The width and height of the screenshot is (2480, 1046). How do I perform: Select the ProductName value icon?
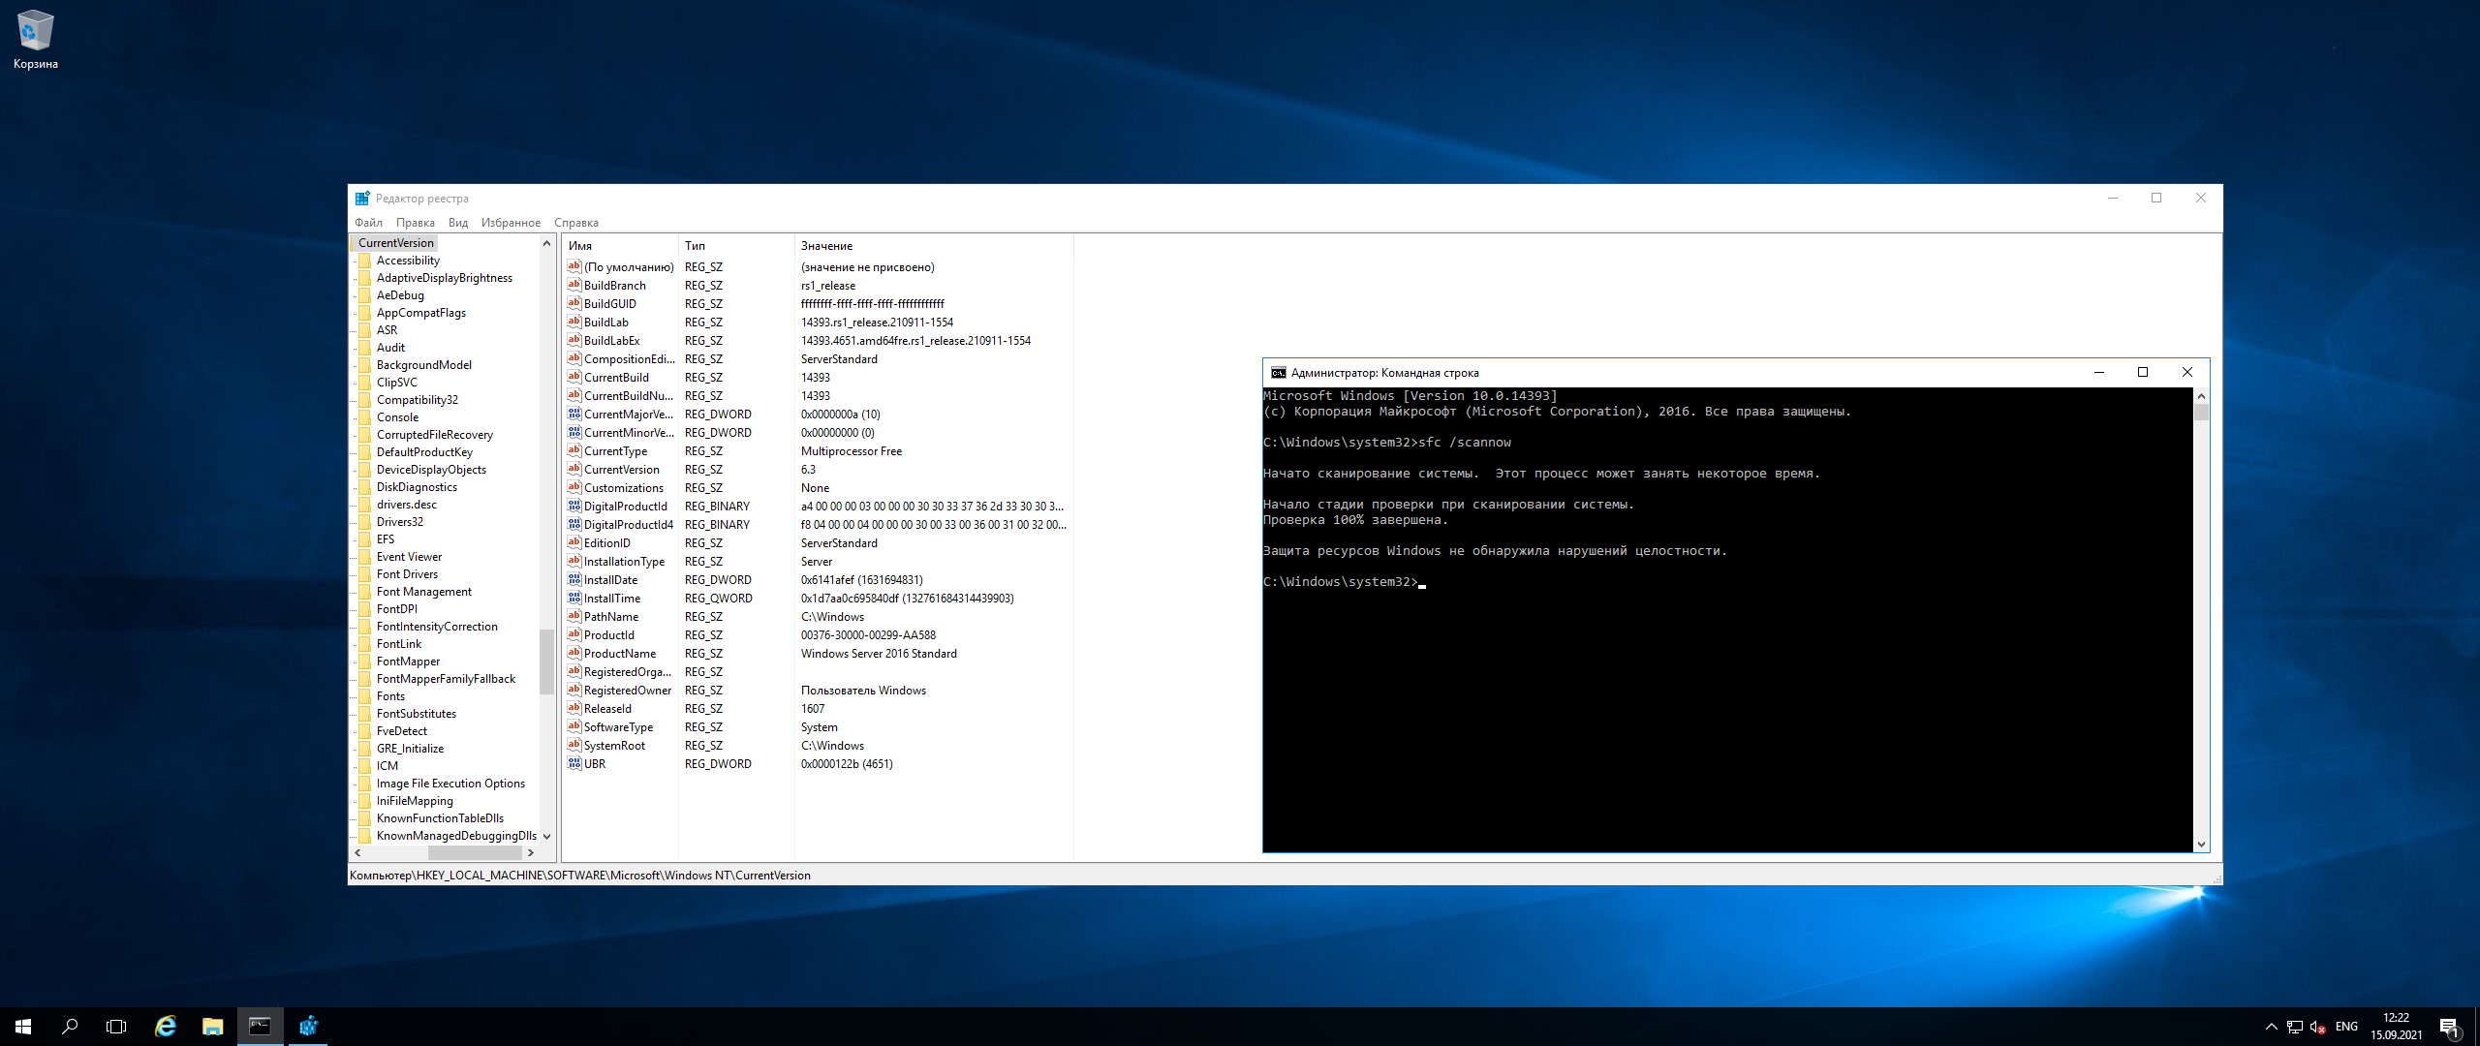574,653
